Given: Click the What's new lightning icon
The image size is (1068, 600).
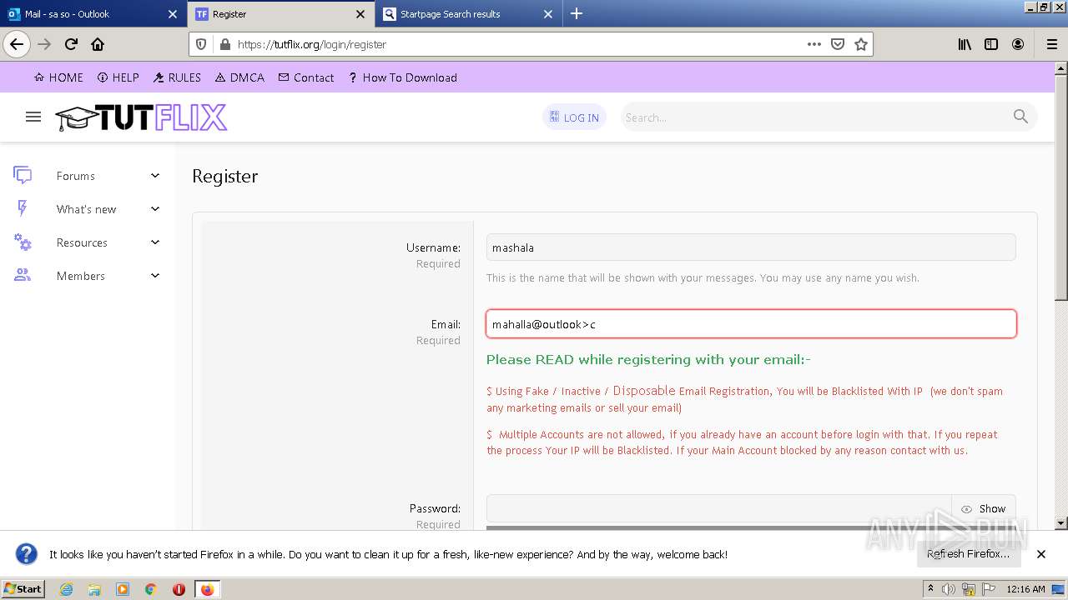Looking at the screenshot, I should tap(23, 208).
